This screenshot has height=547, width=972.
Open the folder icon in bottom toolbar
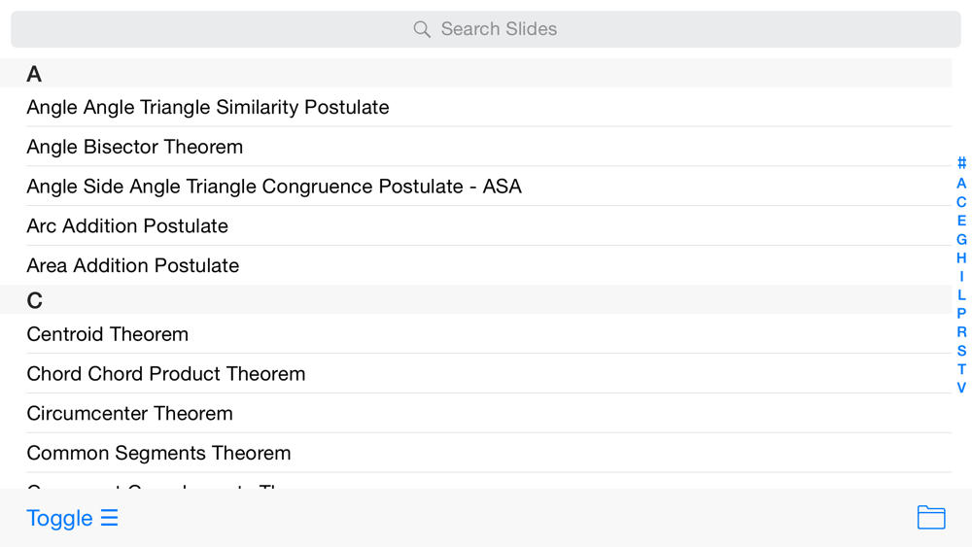(930, 518)
